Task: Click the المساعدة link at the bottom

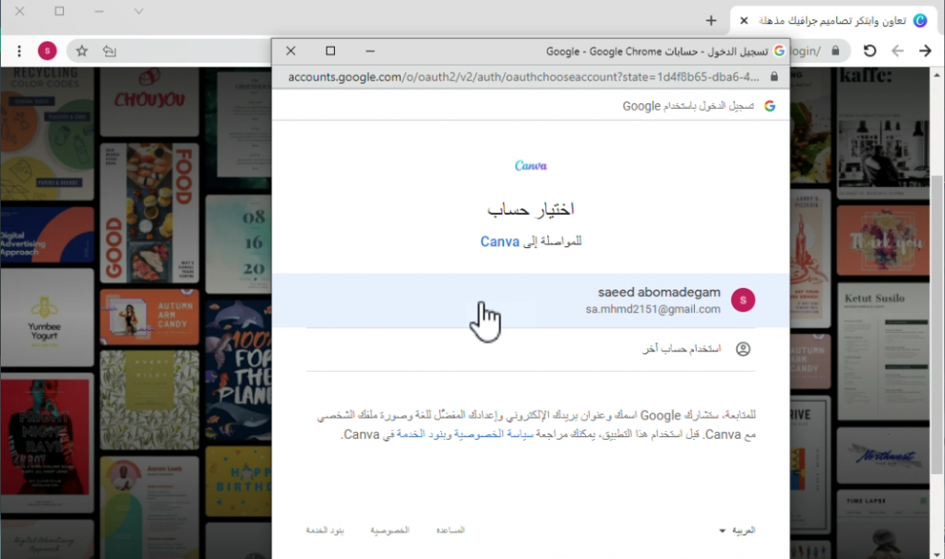Action: coord(449,530)
